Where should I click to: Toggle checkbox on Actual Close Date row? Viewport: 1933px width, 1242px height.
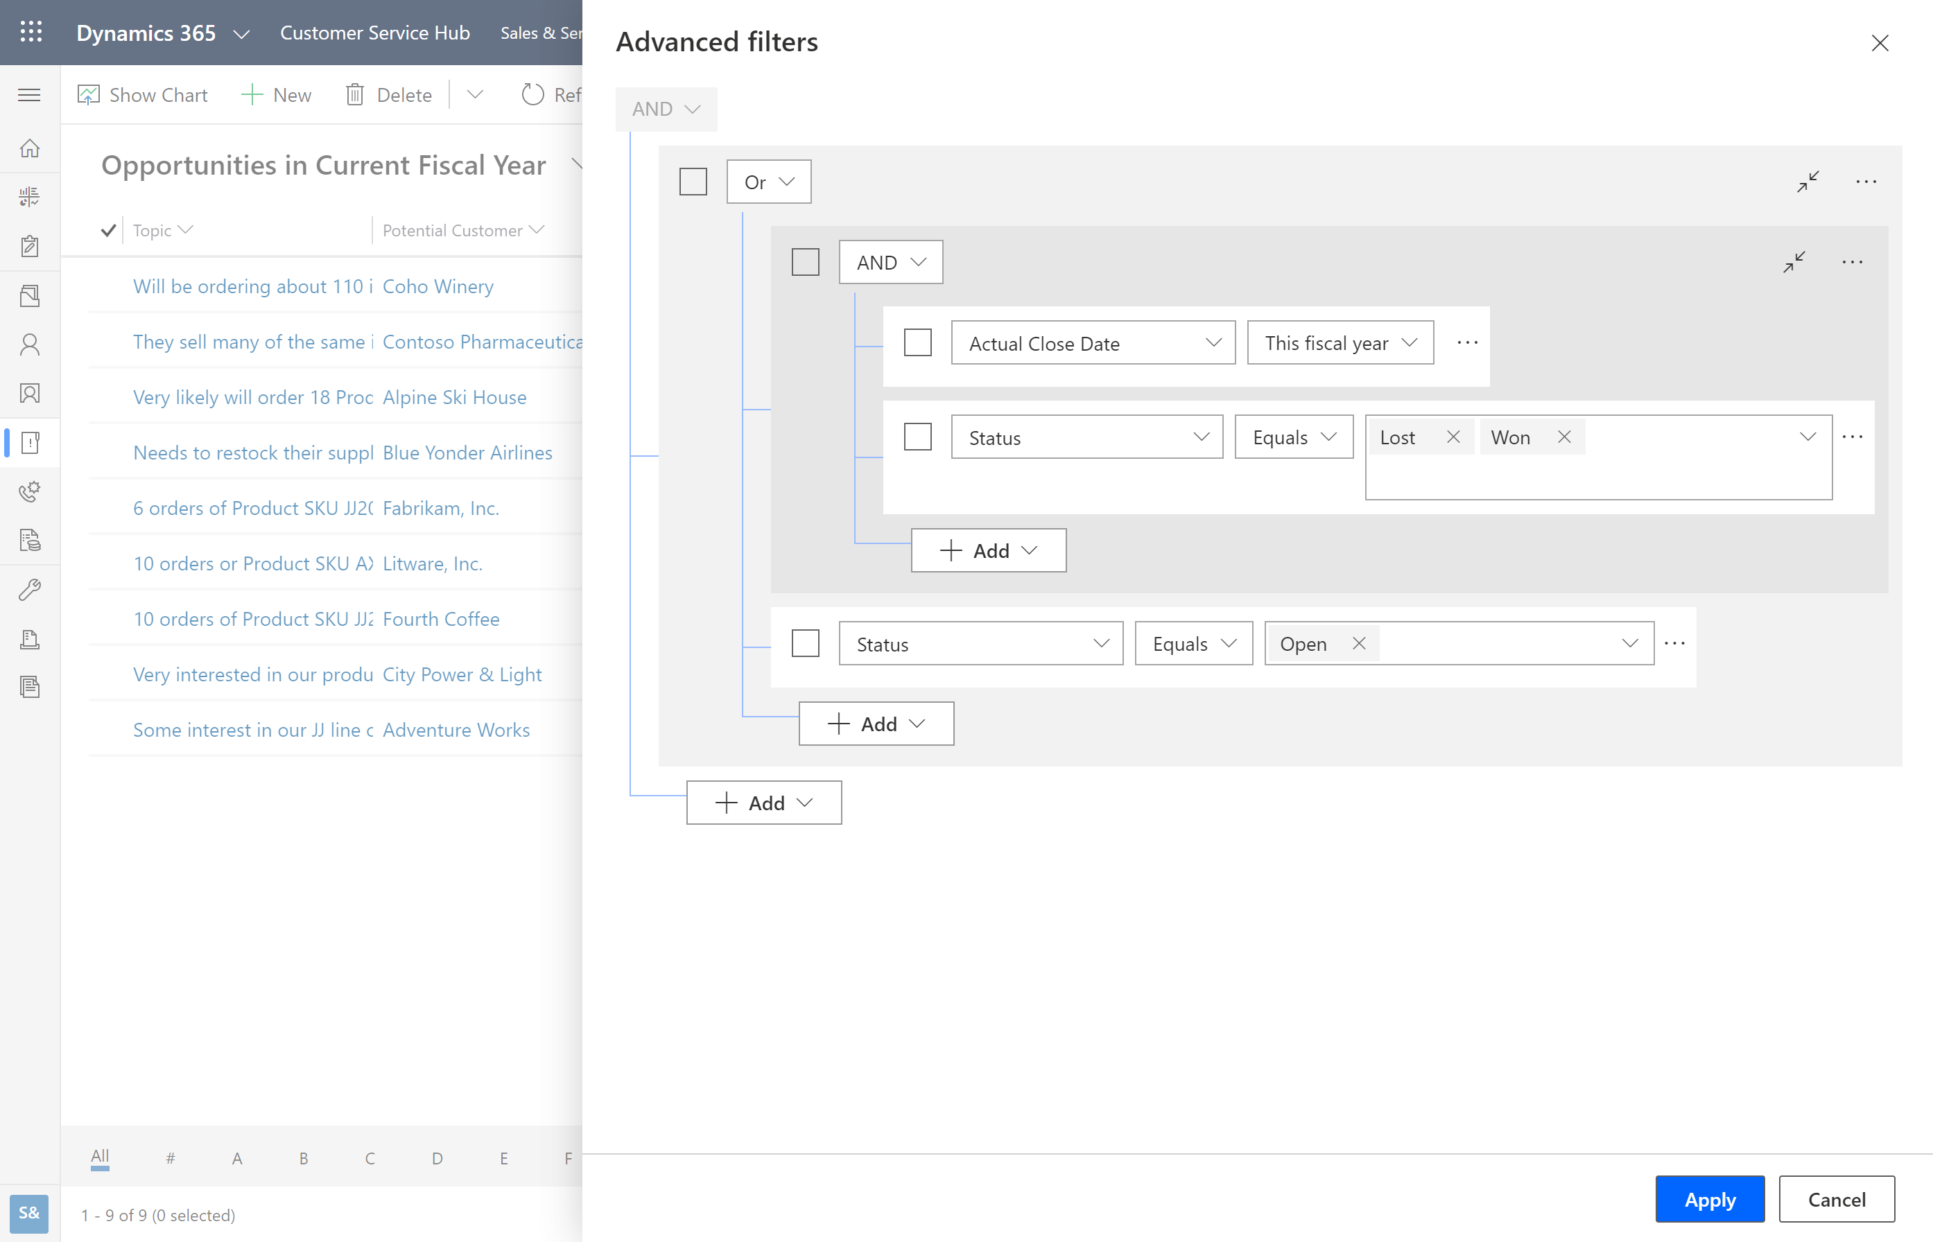pyautogui.click(x=917, y=342)
